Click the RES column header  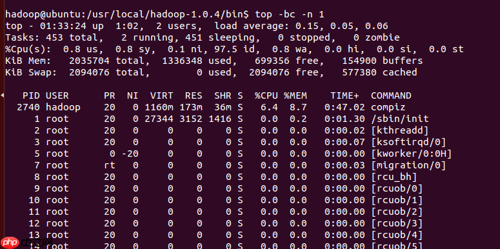point(194,95)
